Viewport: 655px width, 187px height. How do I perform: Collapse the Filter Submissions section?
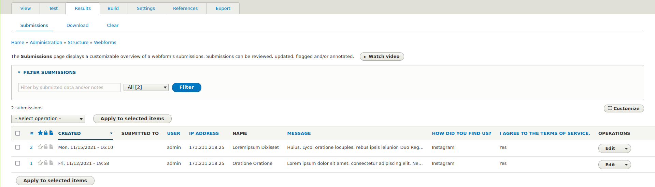[x=47, y=73]
